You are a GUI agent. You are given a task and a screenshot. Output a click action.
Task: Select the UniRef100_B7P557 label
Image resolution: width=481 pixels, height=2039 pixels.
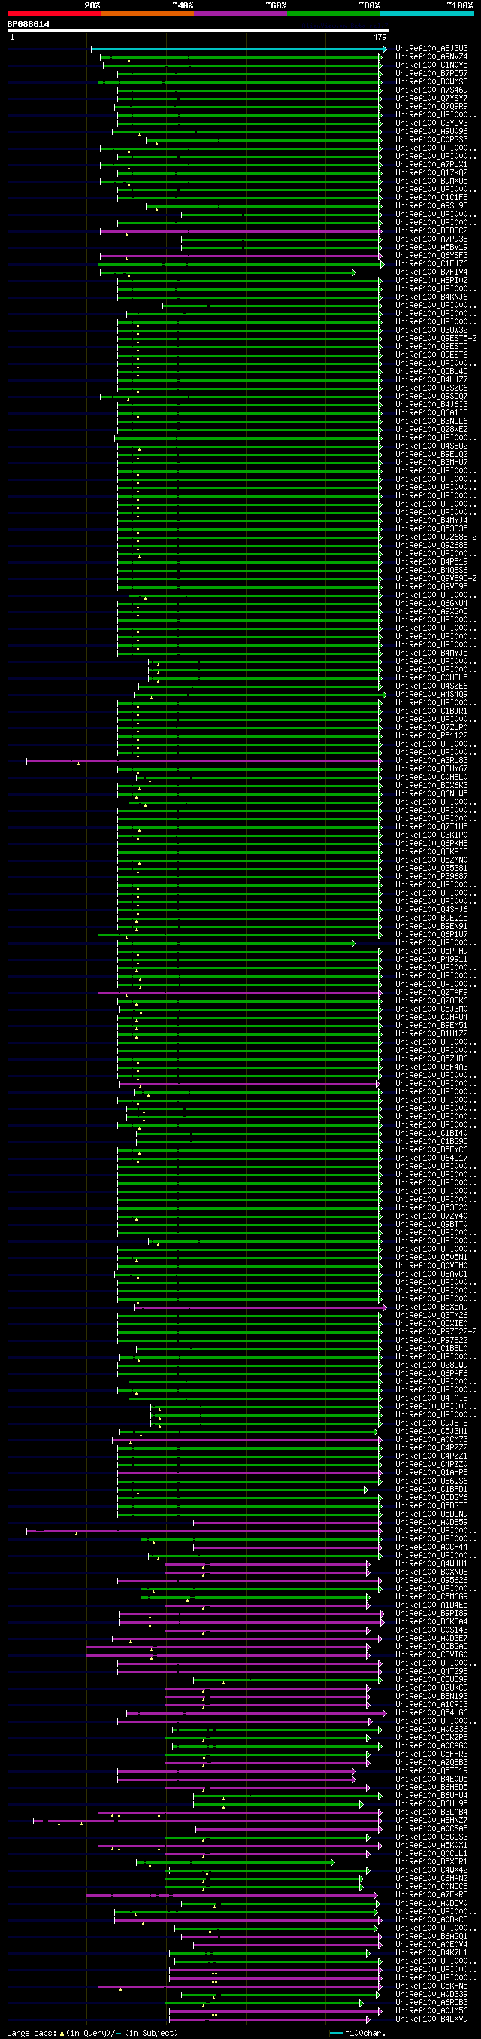431,74
